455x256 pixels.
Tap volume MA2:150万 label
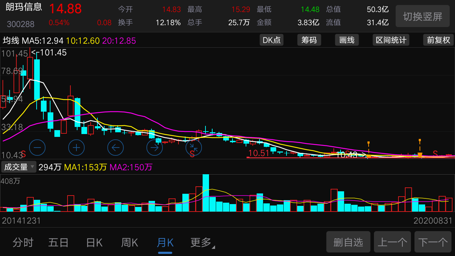(x=131, y=167)
